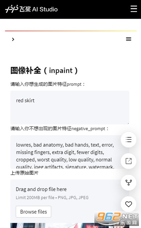Click the Drag and drop file area
The width and height of the screenshot is (141, 228).
click(x=65, y=201)
